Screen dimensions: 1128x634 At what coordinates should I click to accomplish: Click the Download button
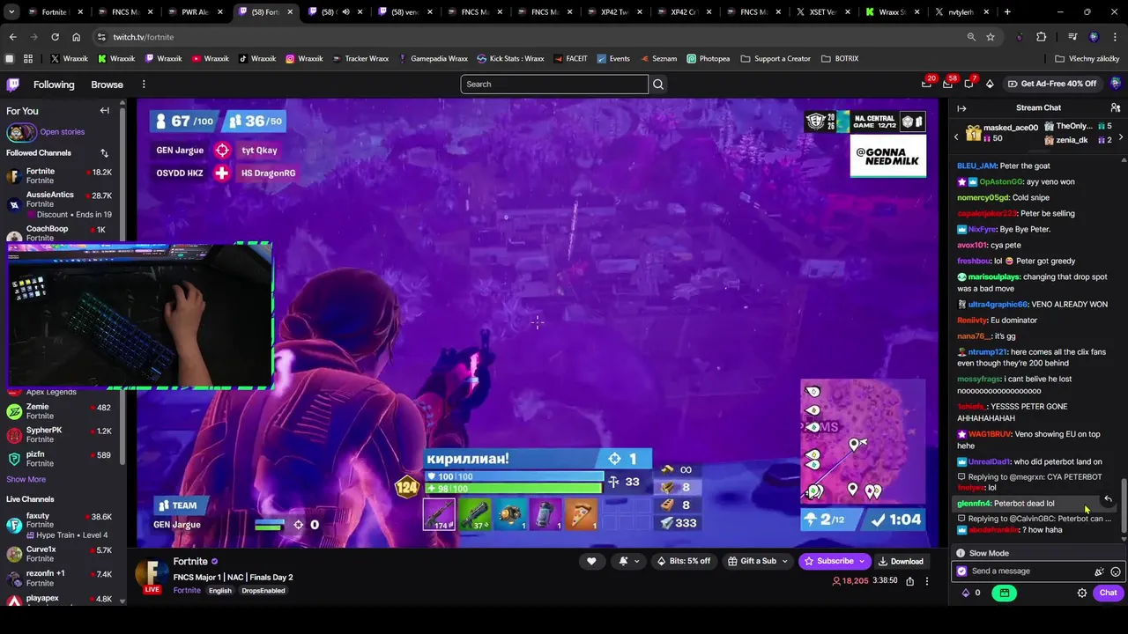900,561
